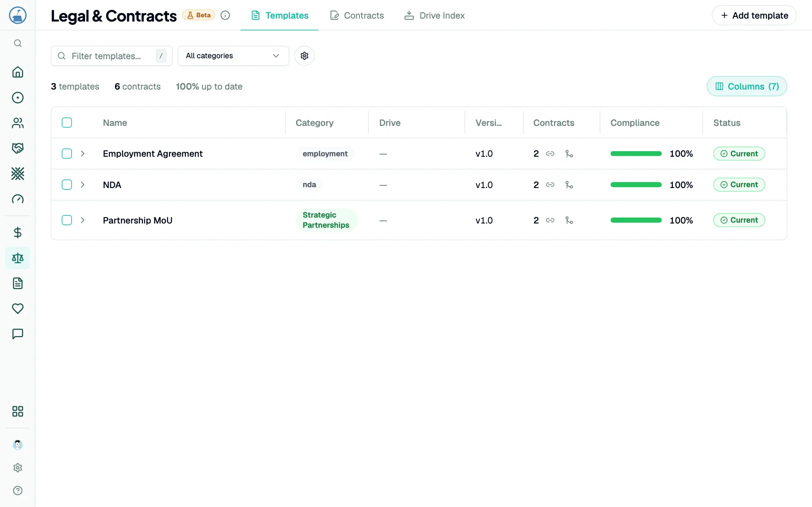Check the Partnership MoU row checkbox

[x=67, y=221]
